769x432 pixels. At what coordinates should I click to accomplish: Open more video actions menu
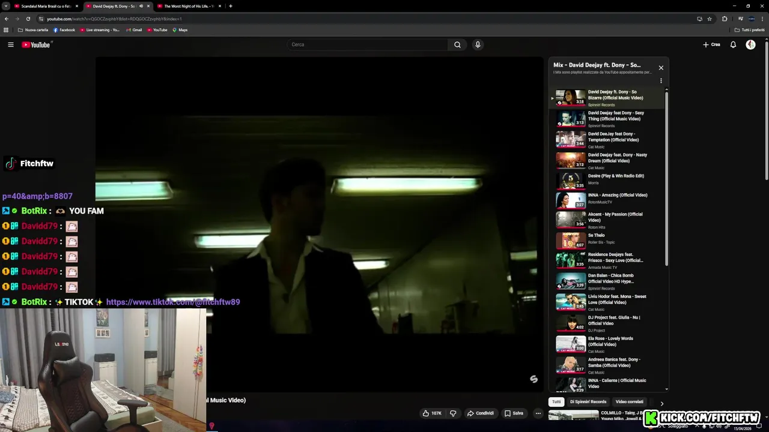point(538,413)
